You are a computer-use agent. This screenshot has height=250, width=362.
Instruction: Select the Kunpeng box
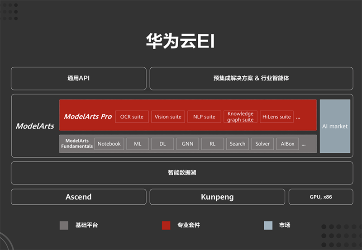pos(217,197)
